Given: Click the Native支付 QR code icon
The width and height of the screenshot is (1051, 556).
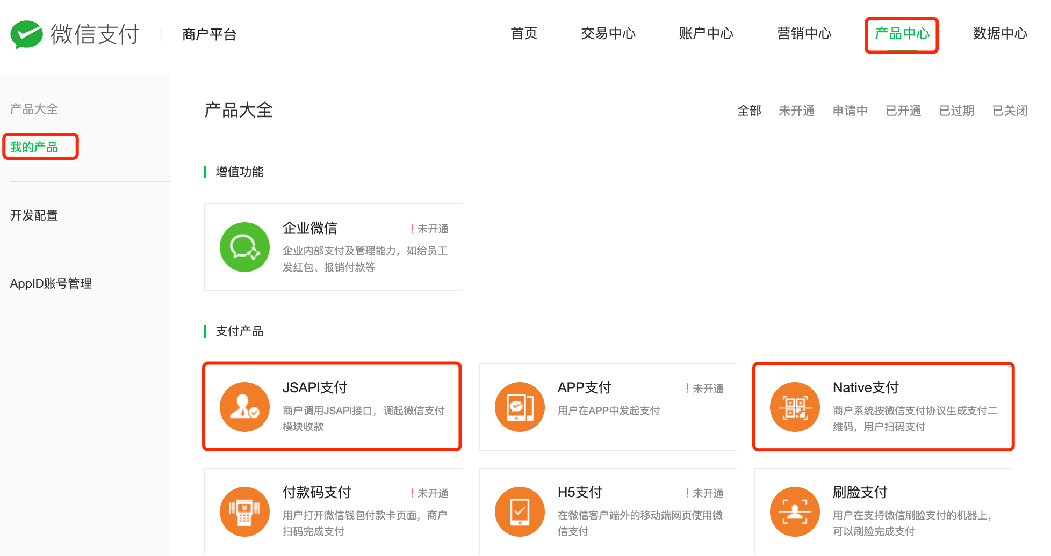Looking at the screenshot, I should point(795,407).
